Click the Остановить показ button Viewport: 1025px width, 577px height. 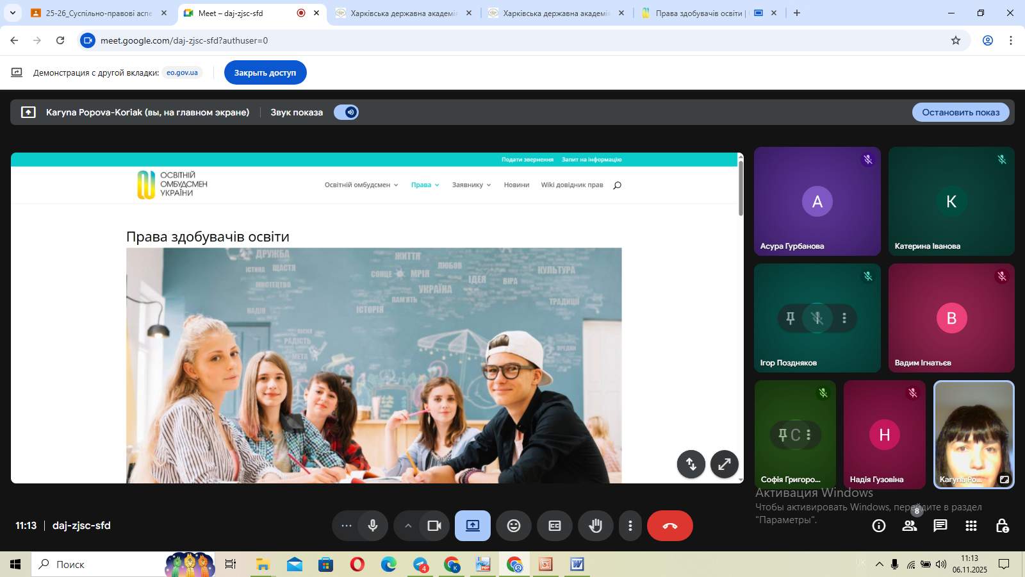(960, 112)
